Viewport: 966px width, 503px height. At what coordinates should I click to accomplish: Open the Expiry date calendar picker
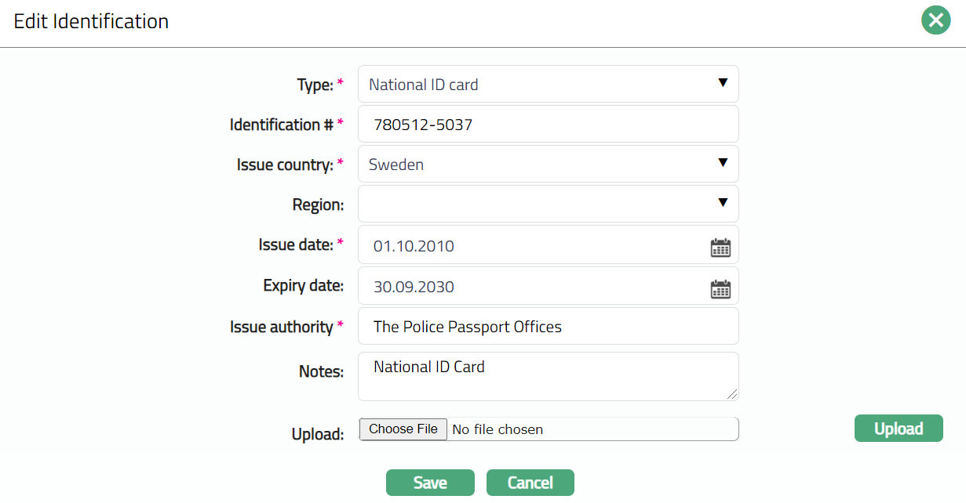[x=720, y=288]
